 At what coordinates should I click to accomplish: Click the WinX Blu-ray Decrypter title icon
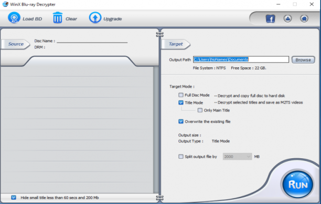coord(5,4)
